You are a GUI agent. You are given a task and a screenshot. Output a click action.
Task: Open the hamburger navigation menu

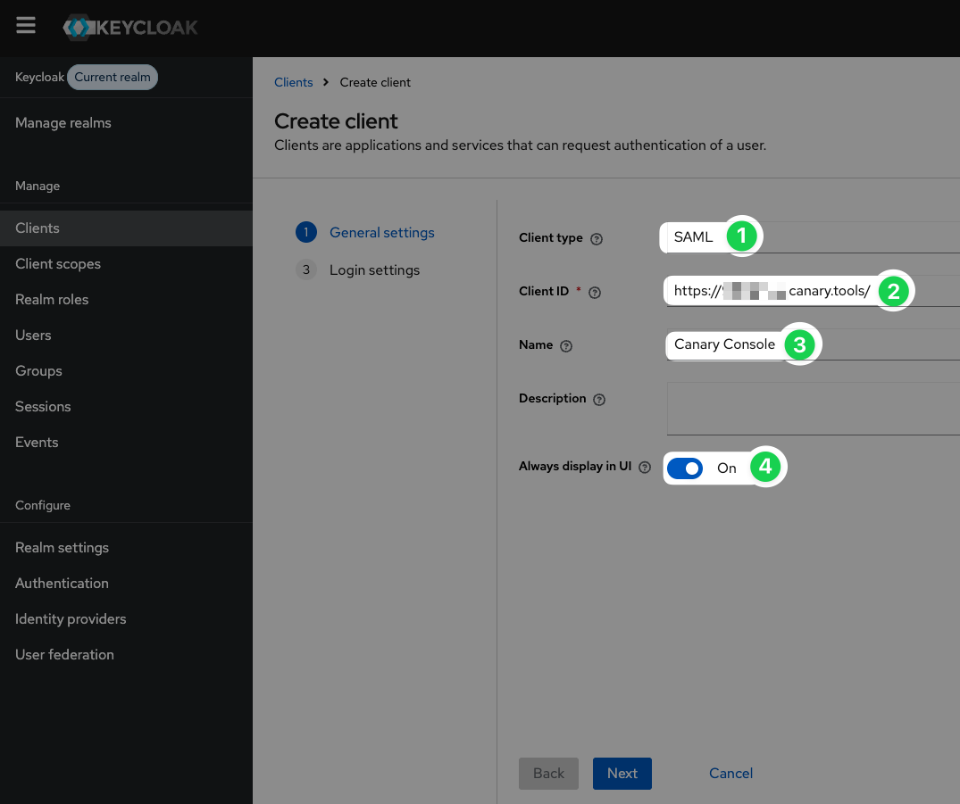coord(26,26)
